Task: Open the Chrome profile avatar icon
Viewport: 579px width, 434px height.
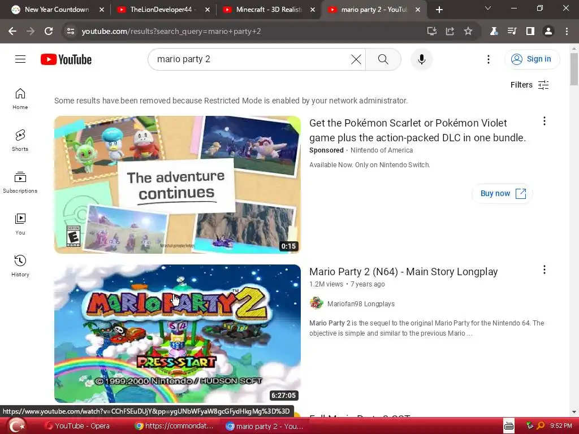Action: 548,32
